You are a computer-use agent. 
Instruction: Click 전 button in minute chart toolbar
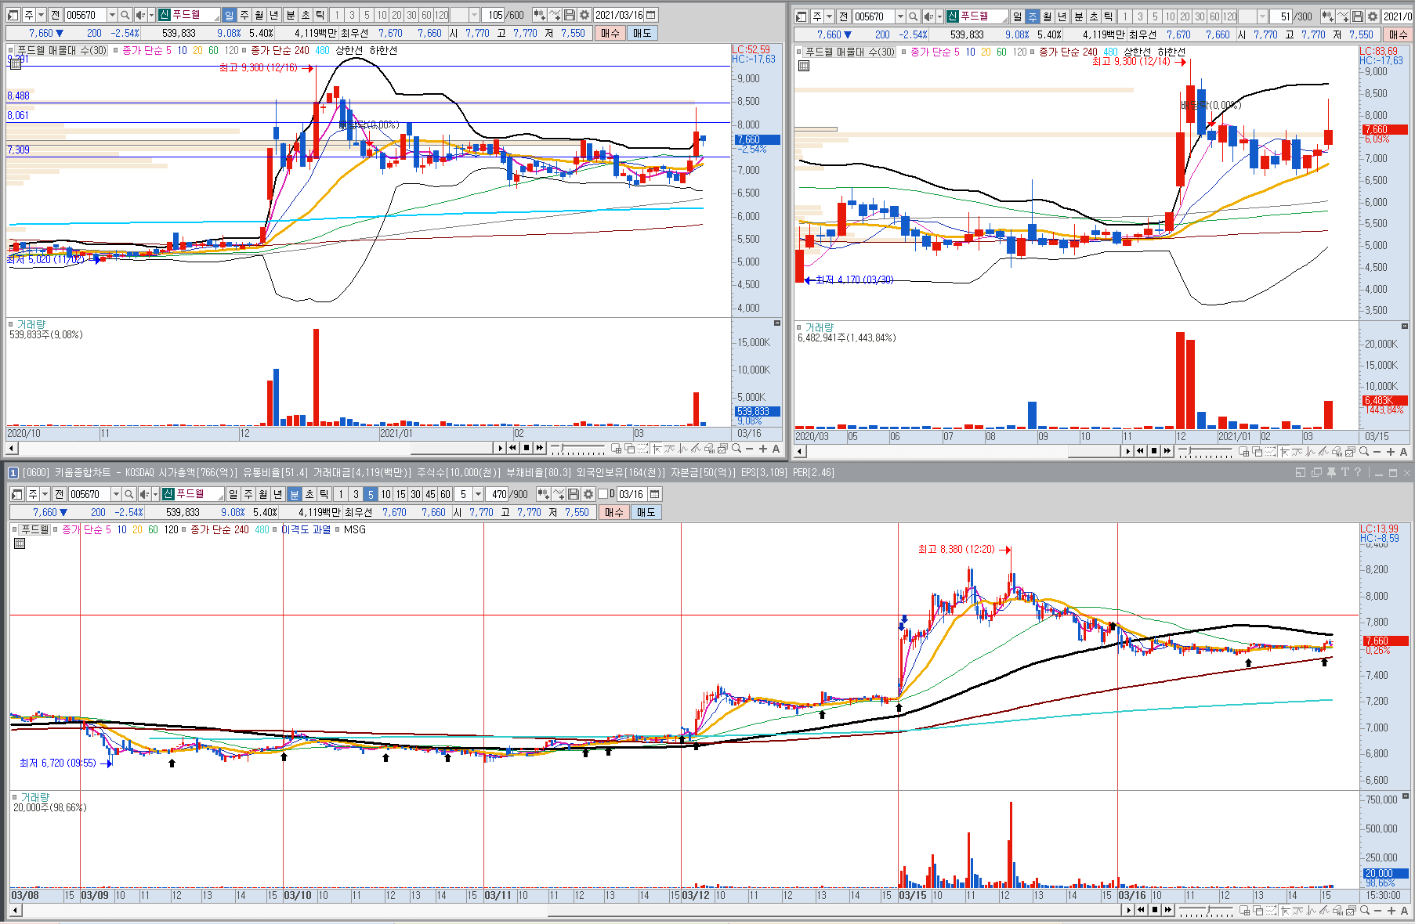click(59, 494)
